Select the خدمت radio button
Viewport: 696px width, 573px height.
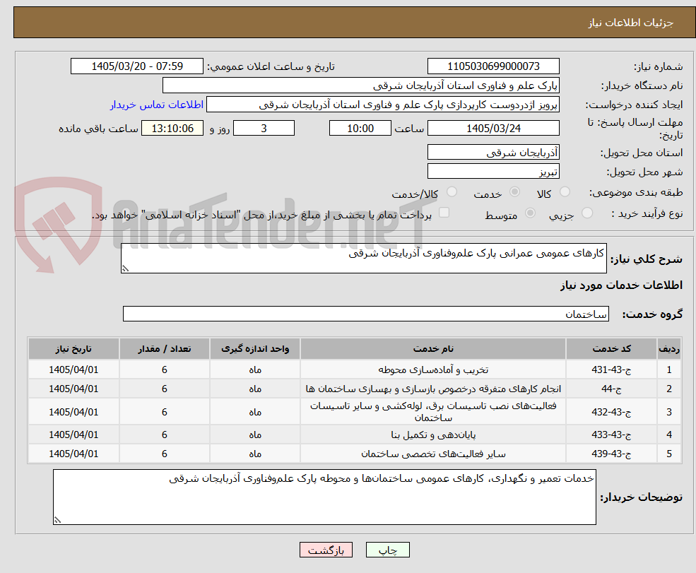(x=514, y=191)
